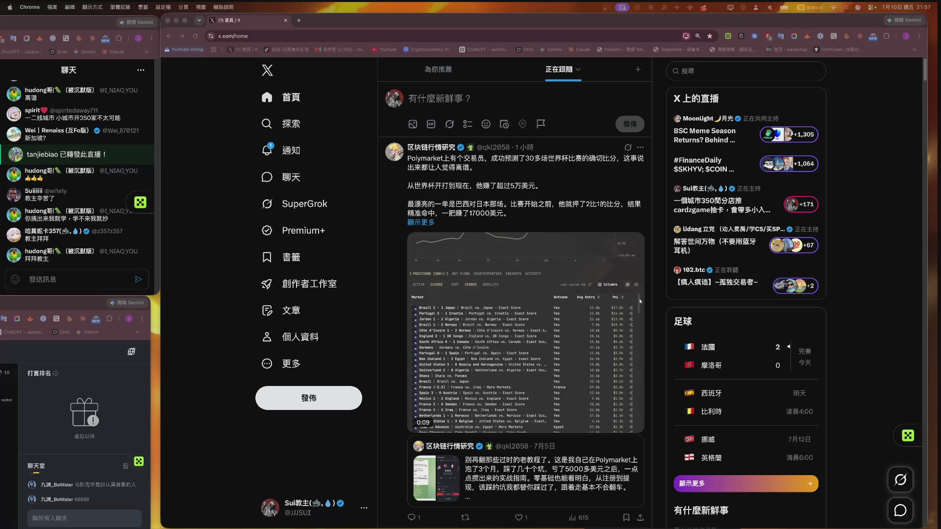Open the tab search dropdown in Chrome

[198, 20]
